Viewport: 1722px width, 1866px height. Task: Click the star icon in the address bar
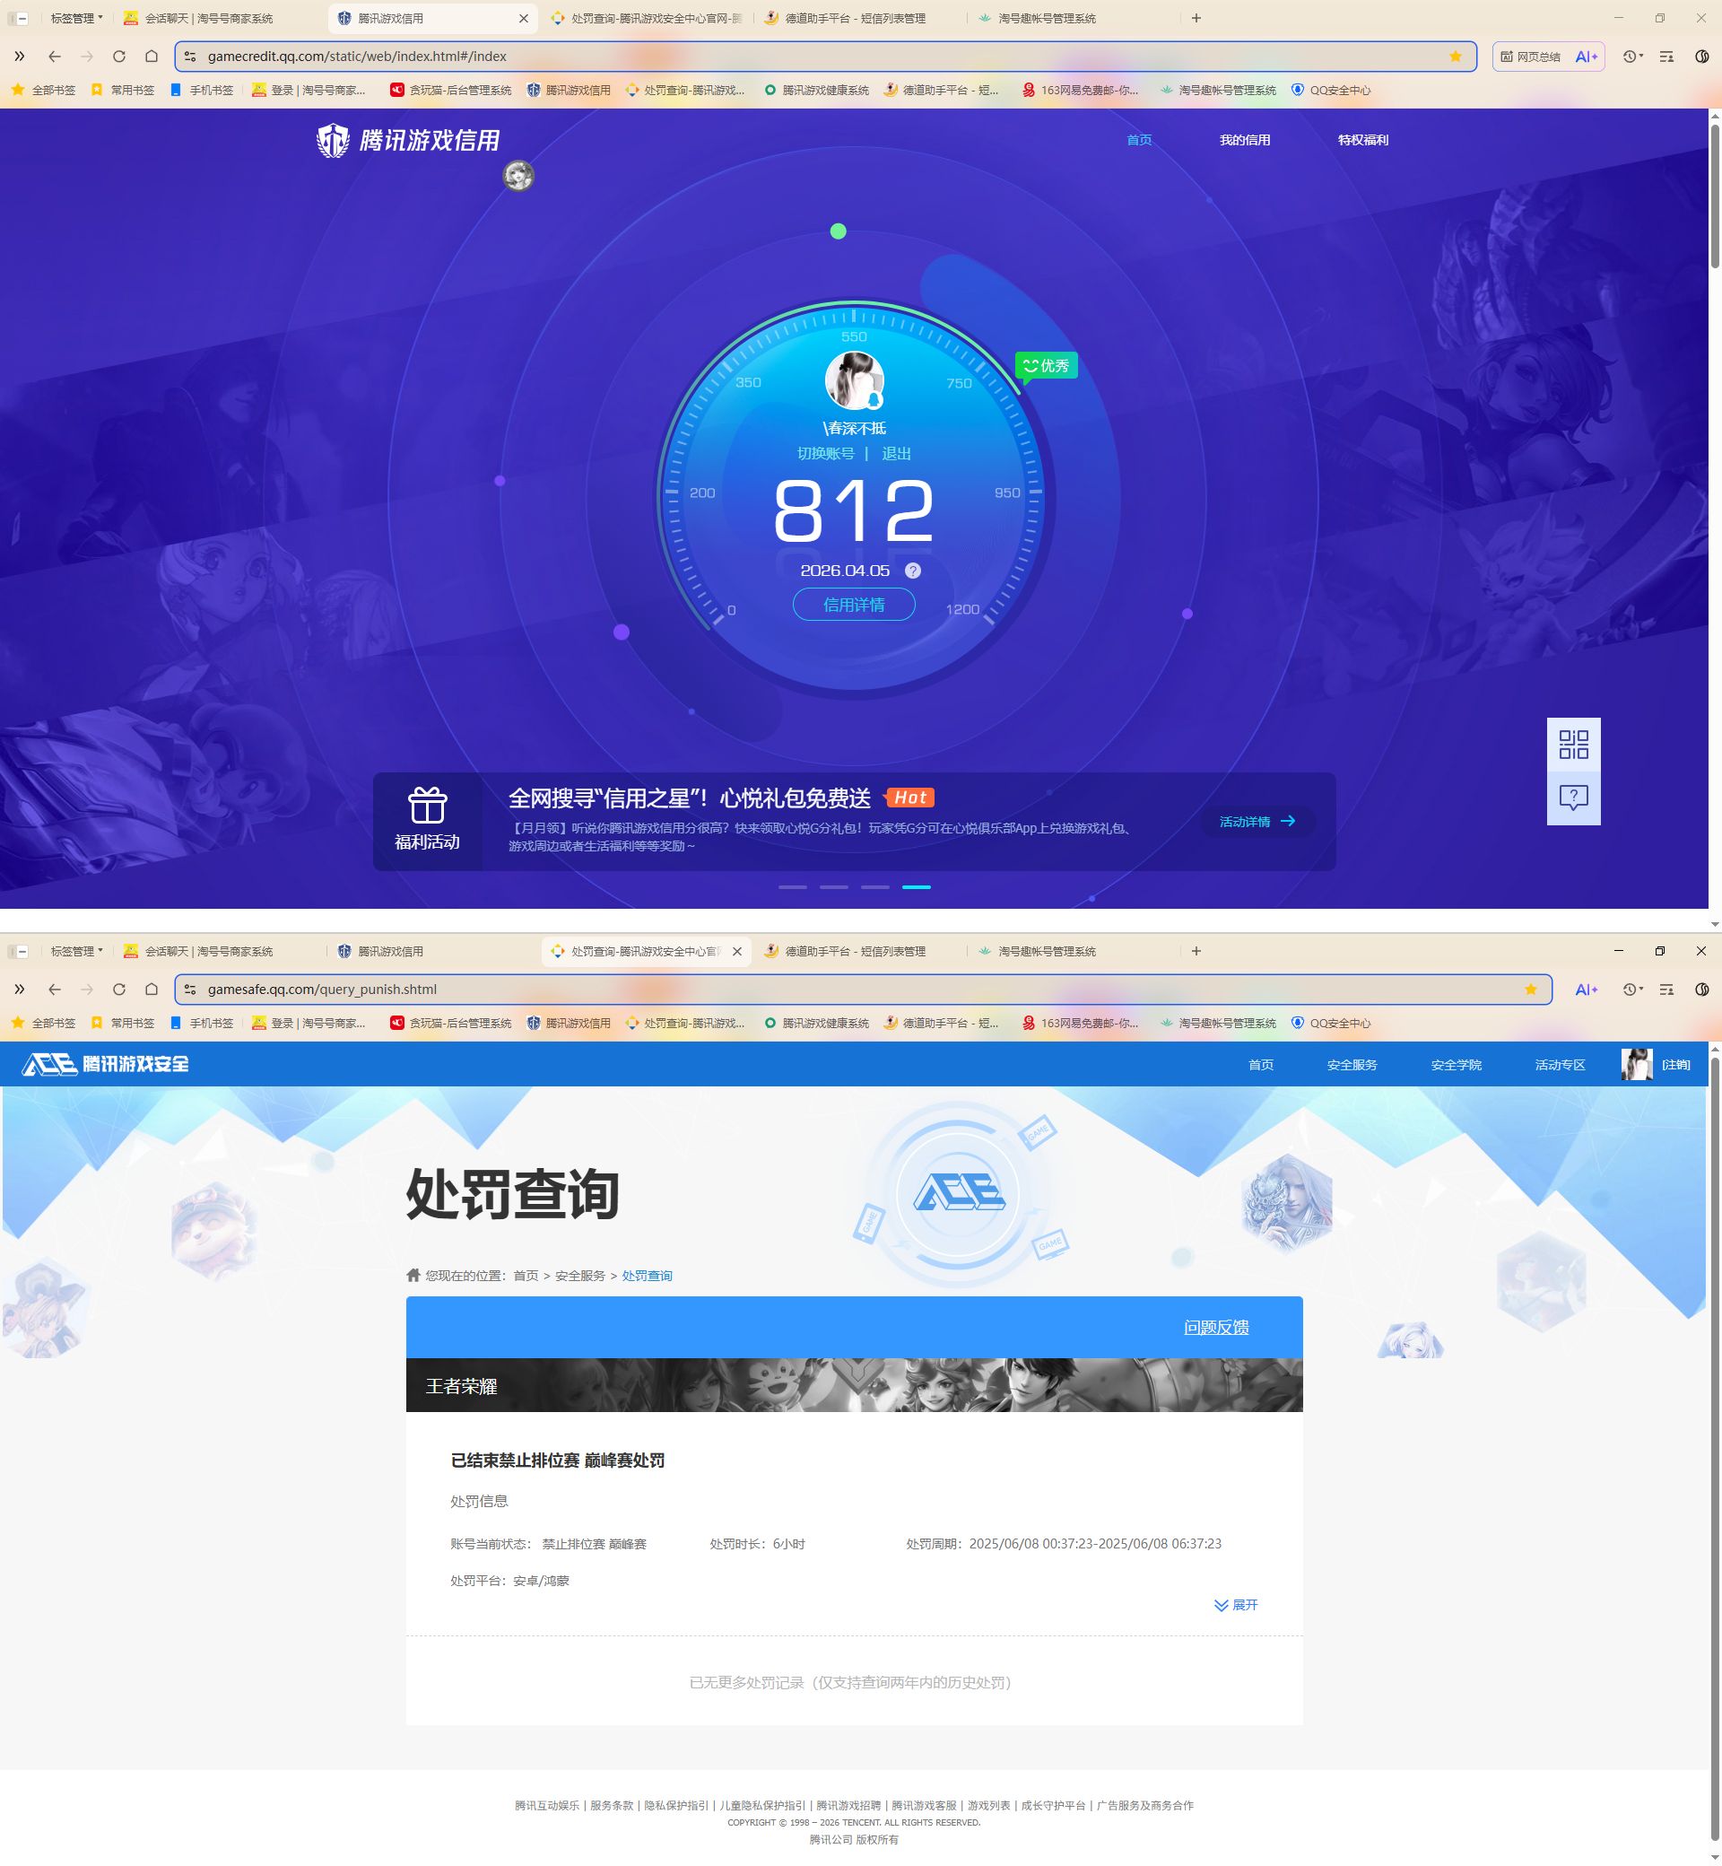coord(1455,56)
